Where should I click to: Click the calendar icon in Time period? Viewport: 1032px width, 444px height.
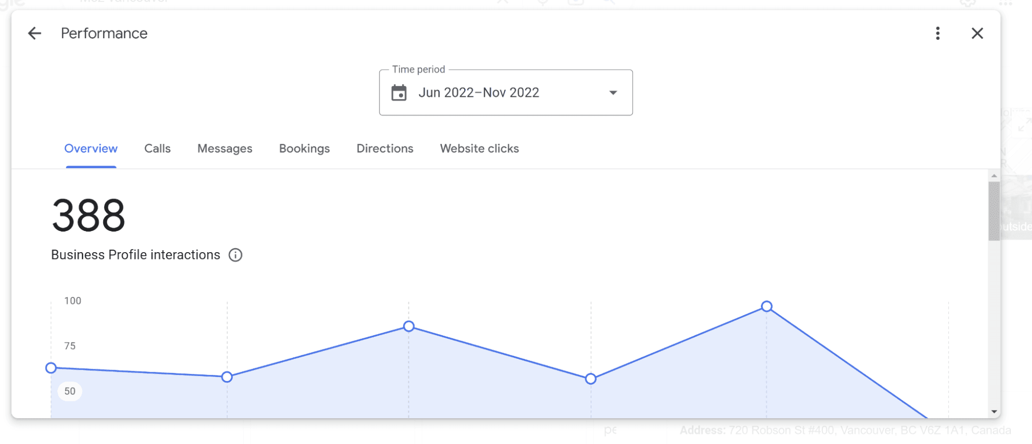point(399,93)
